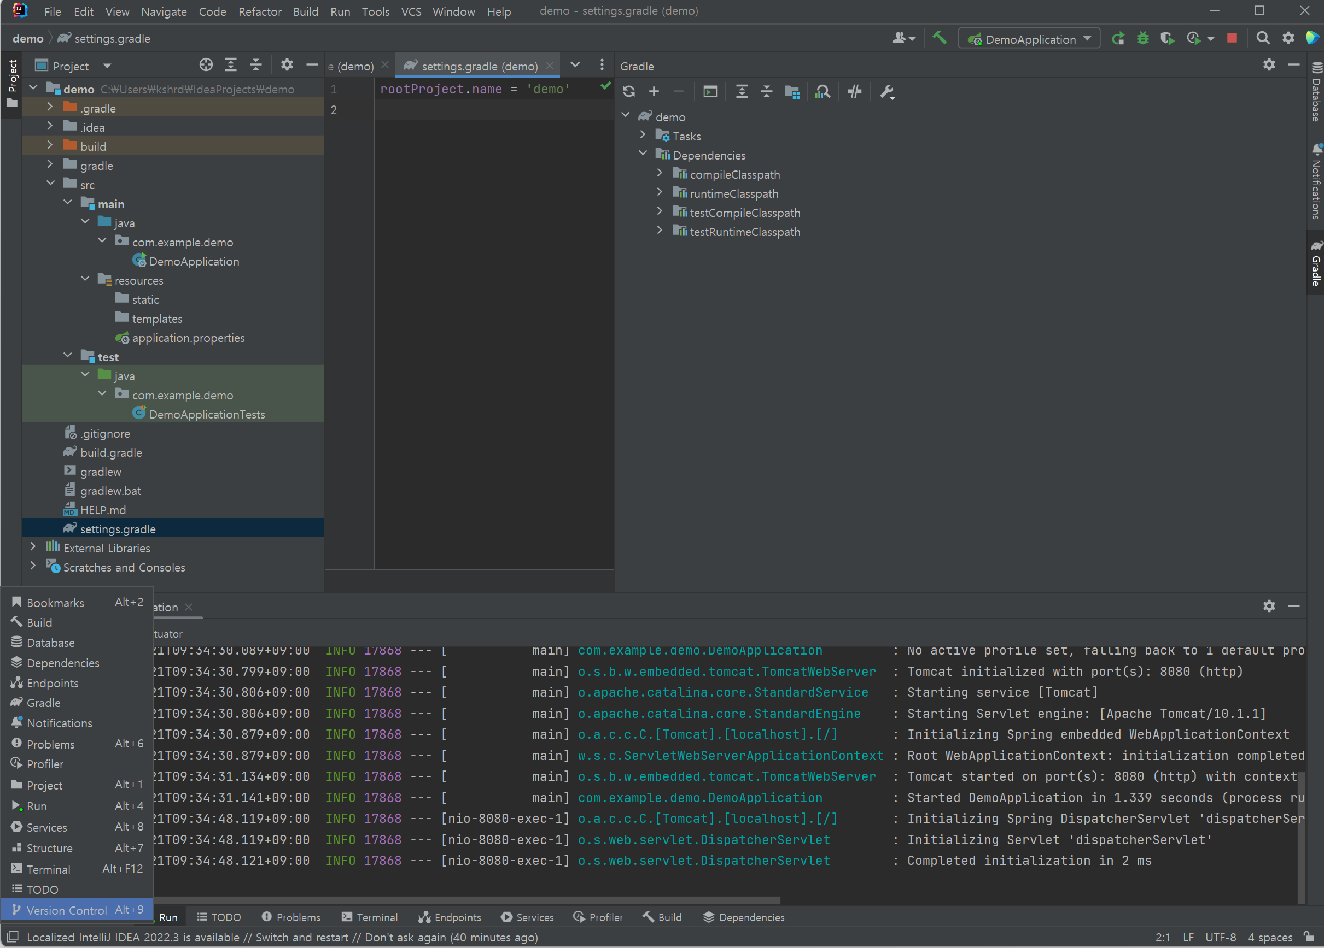This screenshot has height=948, width=1324.
Task: Expand all in the Project panel
Action: 231,66
